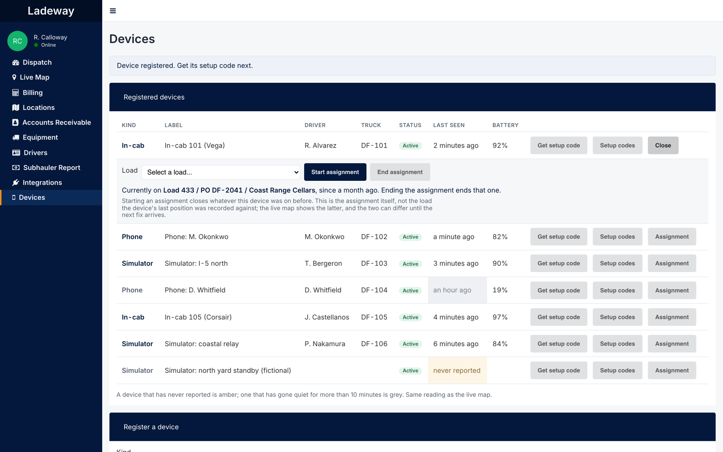Open Setup codes for In-cab 101 (Vega)

[617, 146]
